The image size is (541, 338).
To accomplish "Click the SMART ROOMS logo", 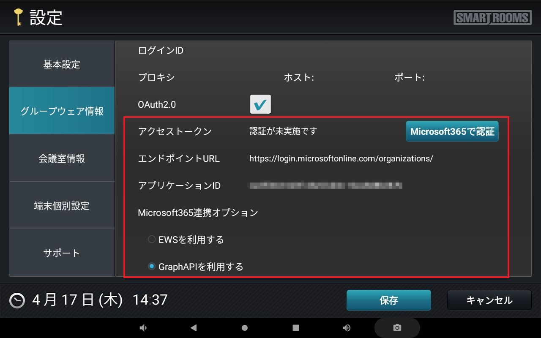I will [492, 18].
